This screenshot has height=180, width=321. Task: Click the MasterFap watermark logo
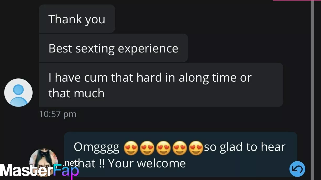point(39,170)
